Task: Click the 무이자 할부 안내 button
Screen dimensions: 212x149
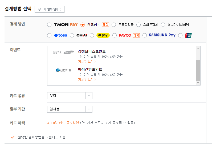Action: [x=50, y=9]
